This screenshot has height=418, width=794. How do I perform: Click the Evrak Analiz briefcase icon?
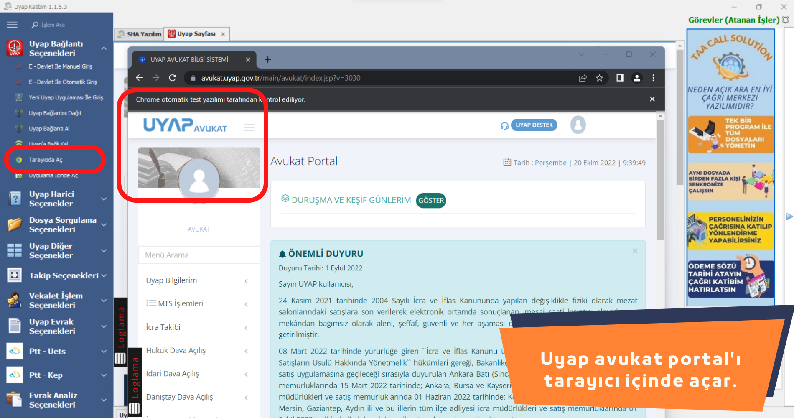(x=15, y=400)
